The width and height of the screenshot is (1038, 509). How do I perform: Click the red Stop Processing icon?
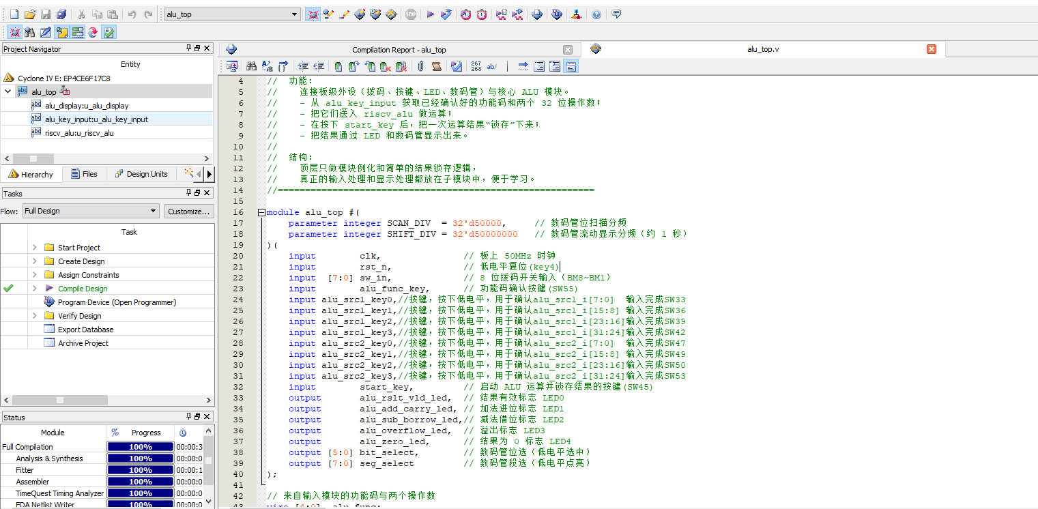point(410,14)
